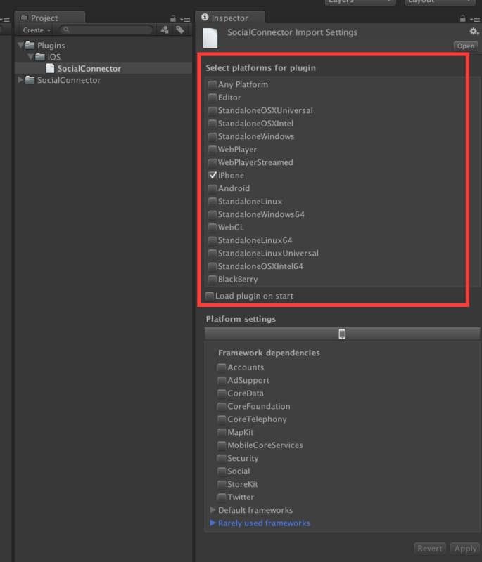The width and height of the screenshot is (482, 562).
Task: Click the Apply button
Action: point(466,549)
